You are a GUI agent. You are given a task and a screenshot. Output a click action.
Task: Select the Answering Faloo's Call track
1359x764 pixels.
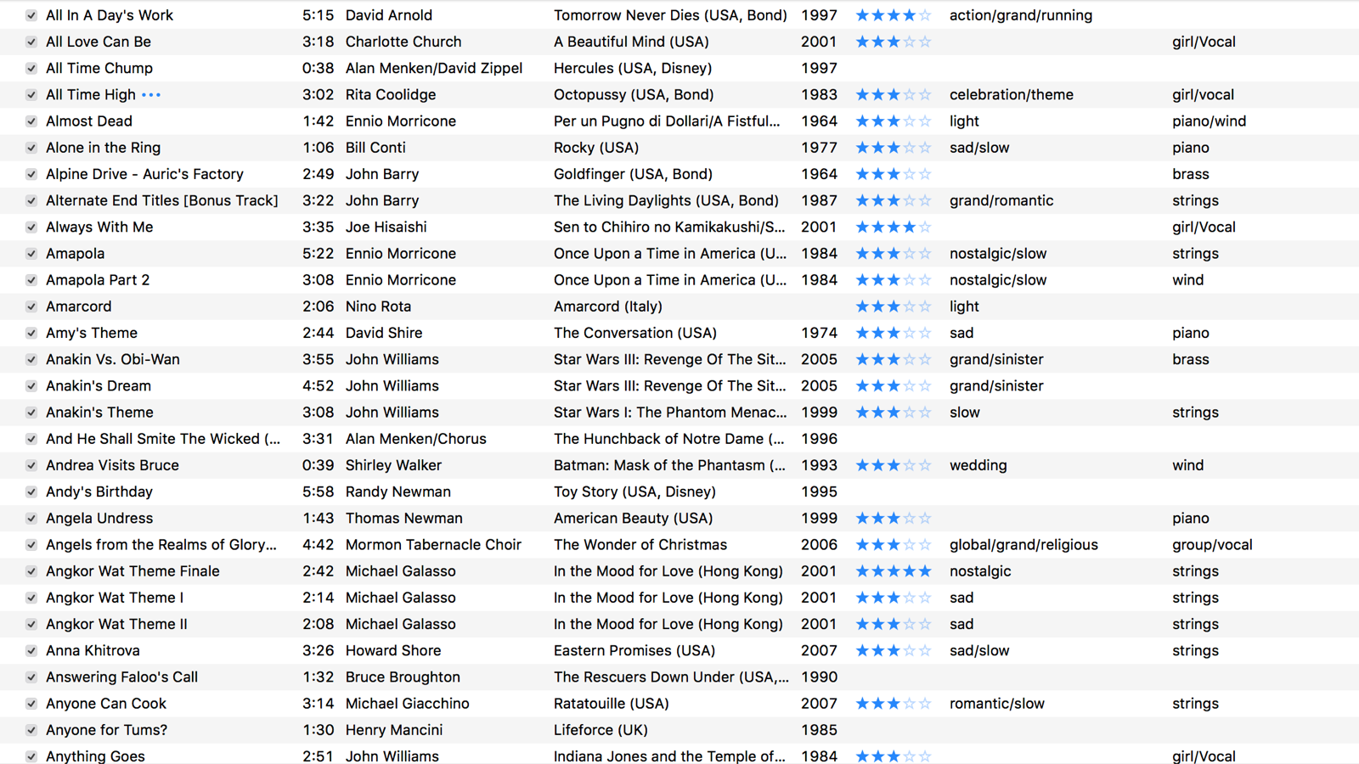pyautogui.click(x=121, y=677)
